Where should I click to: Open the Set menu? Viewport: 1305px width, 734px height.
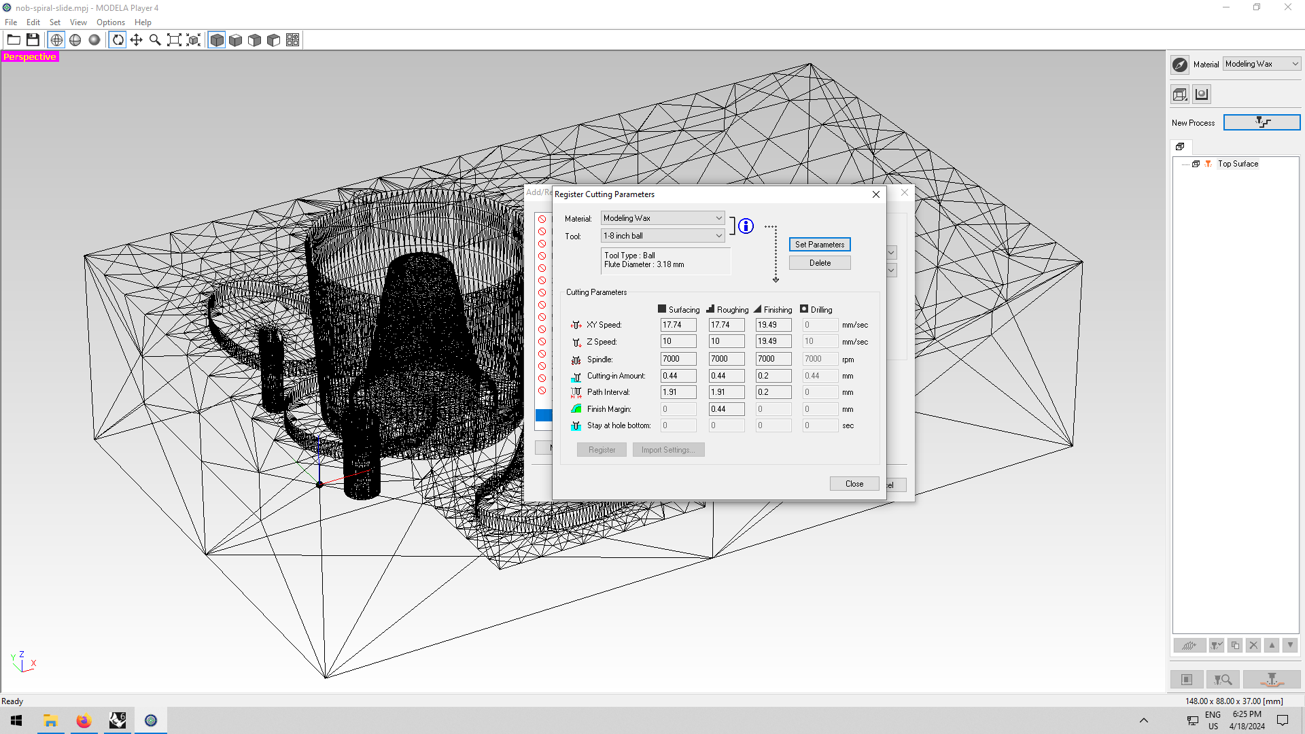(x=55, y=22)
